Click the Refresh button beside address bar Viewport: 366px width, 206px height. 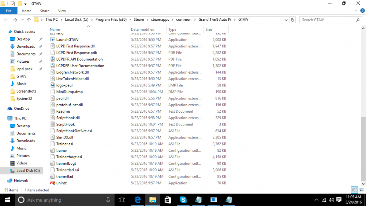(x=292, y=20)
